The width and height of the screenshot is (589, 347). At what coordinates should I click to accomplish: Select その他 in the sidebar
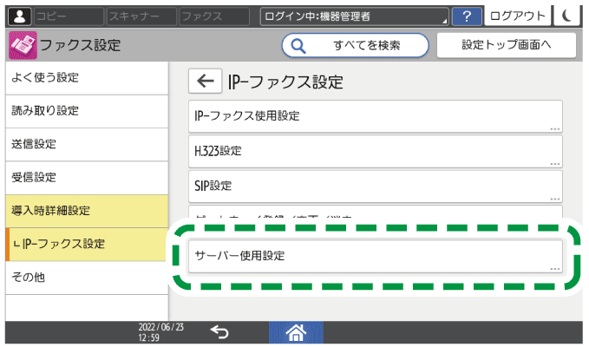pos(87,277)
